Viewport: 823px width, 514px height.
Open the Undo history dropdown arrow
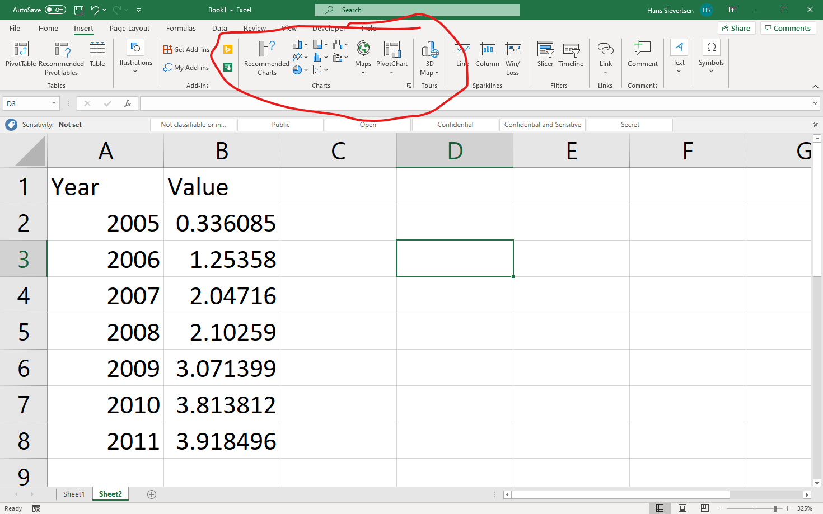pyautogui.click(x=105, y=10)
